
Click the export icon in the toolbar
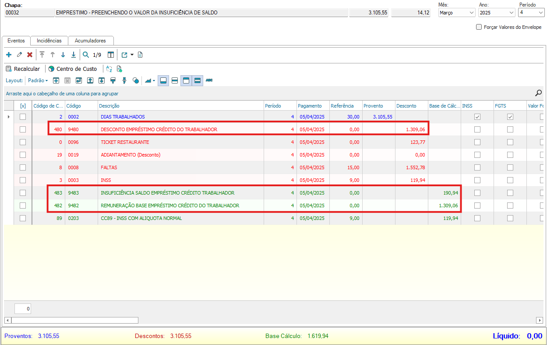pos(124,55)
